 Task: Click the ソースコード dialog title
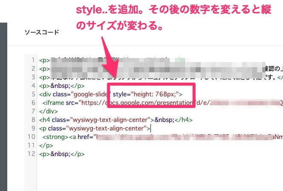coord(42,32)
